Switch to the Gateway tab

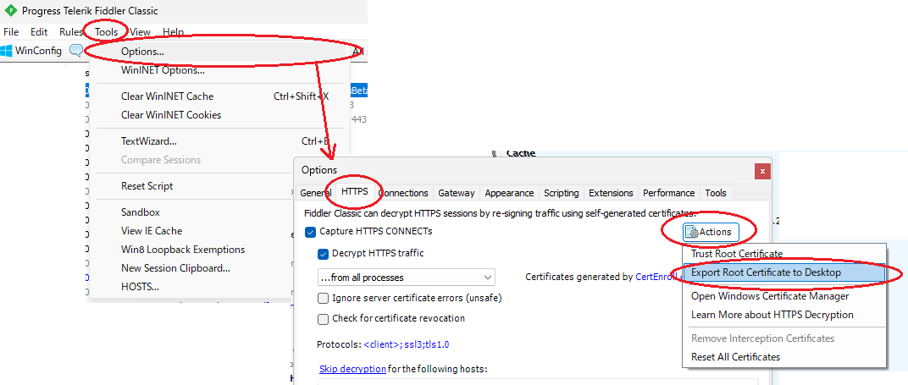pyautogui.click(x=457, y=193)
